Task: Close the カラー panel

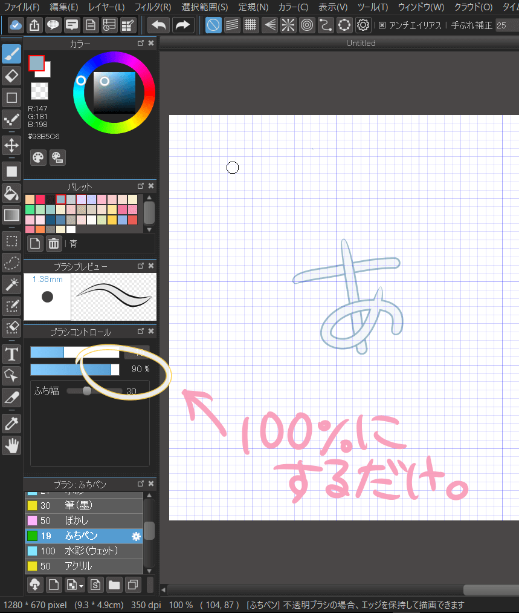Action: pos(151,43)
